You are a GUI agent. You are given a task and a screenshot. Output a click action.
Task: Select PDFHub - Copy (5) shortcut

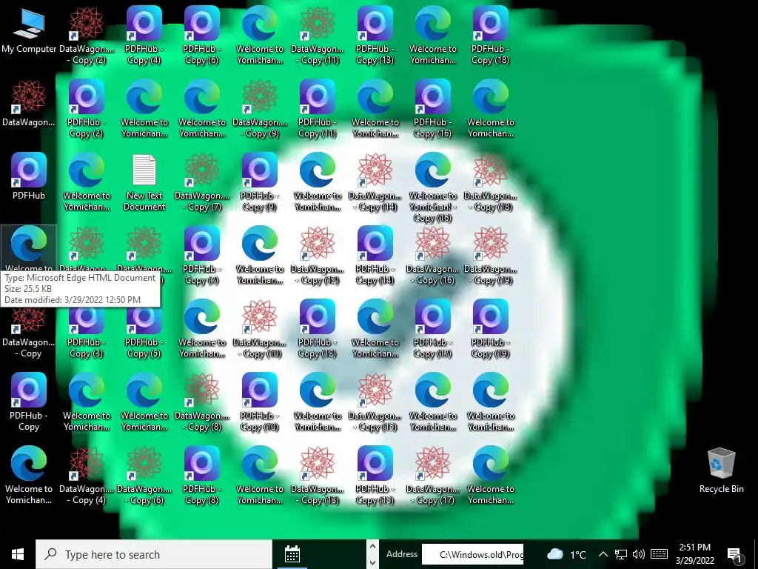point(144,334)
